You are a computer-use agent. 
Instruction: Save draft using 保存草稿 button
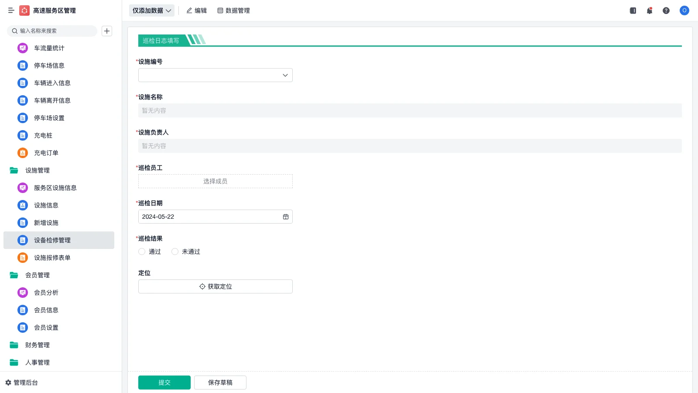[220, 382]
